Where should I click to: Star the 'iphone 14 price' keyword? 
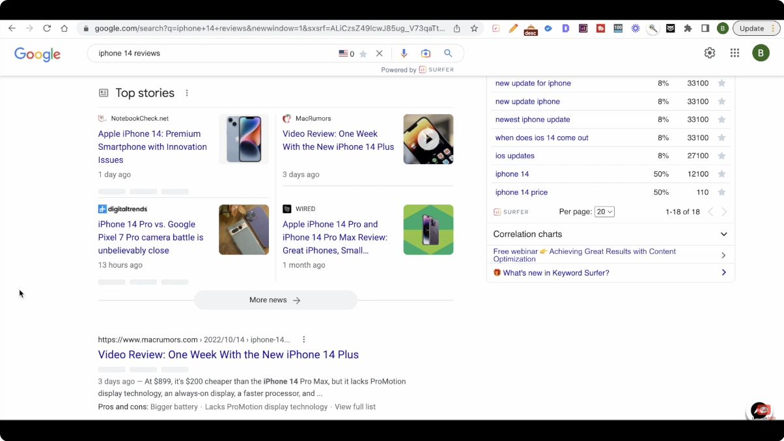(721, 192)
